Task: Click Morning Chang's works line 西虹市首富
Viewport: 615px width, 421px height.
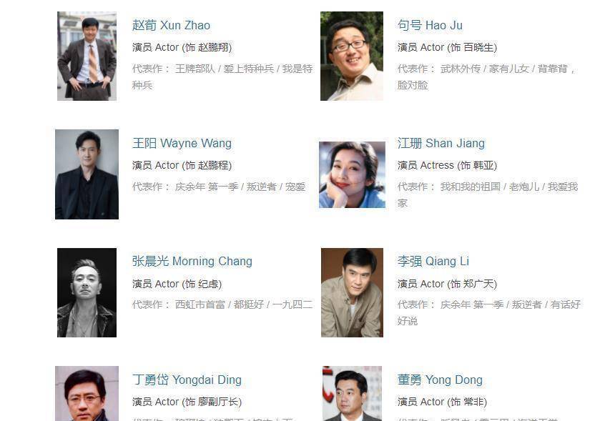Action: (200, 304)
